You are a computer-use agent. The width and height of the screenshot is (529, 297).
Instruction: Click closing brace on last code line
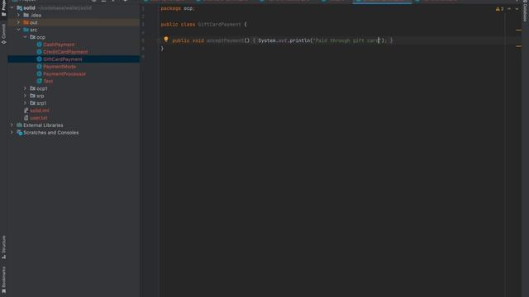tap(162, 49)
